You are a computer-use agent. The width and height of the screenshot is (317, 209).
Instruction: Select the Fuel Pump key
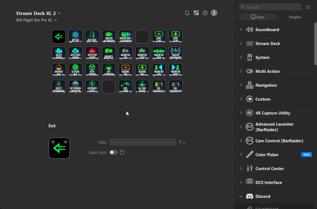coord(126,87)
